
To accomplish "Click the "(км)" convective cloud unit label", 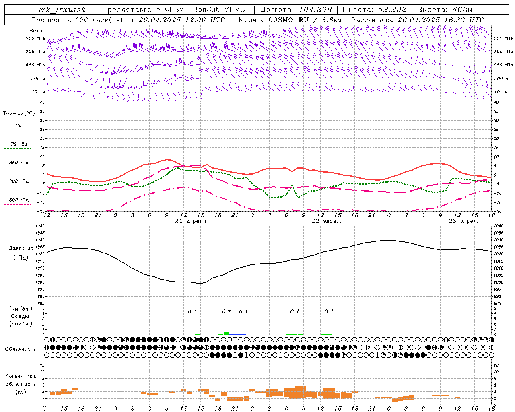I will 21,392.
